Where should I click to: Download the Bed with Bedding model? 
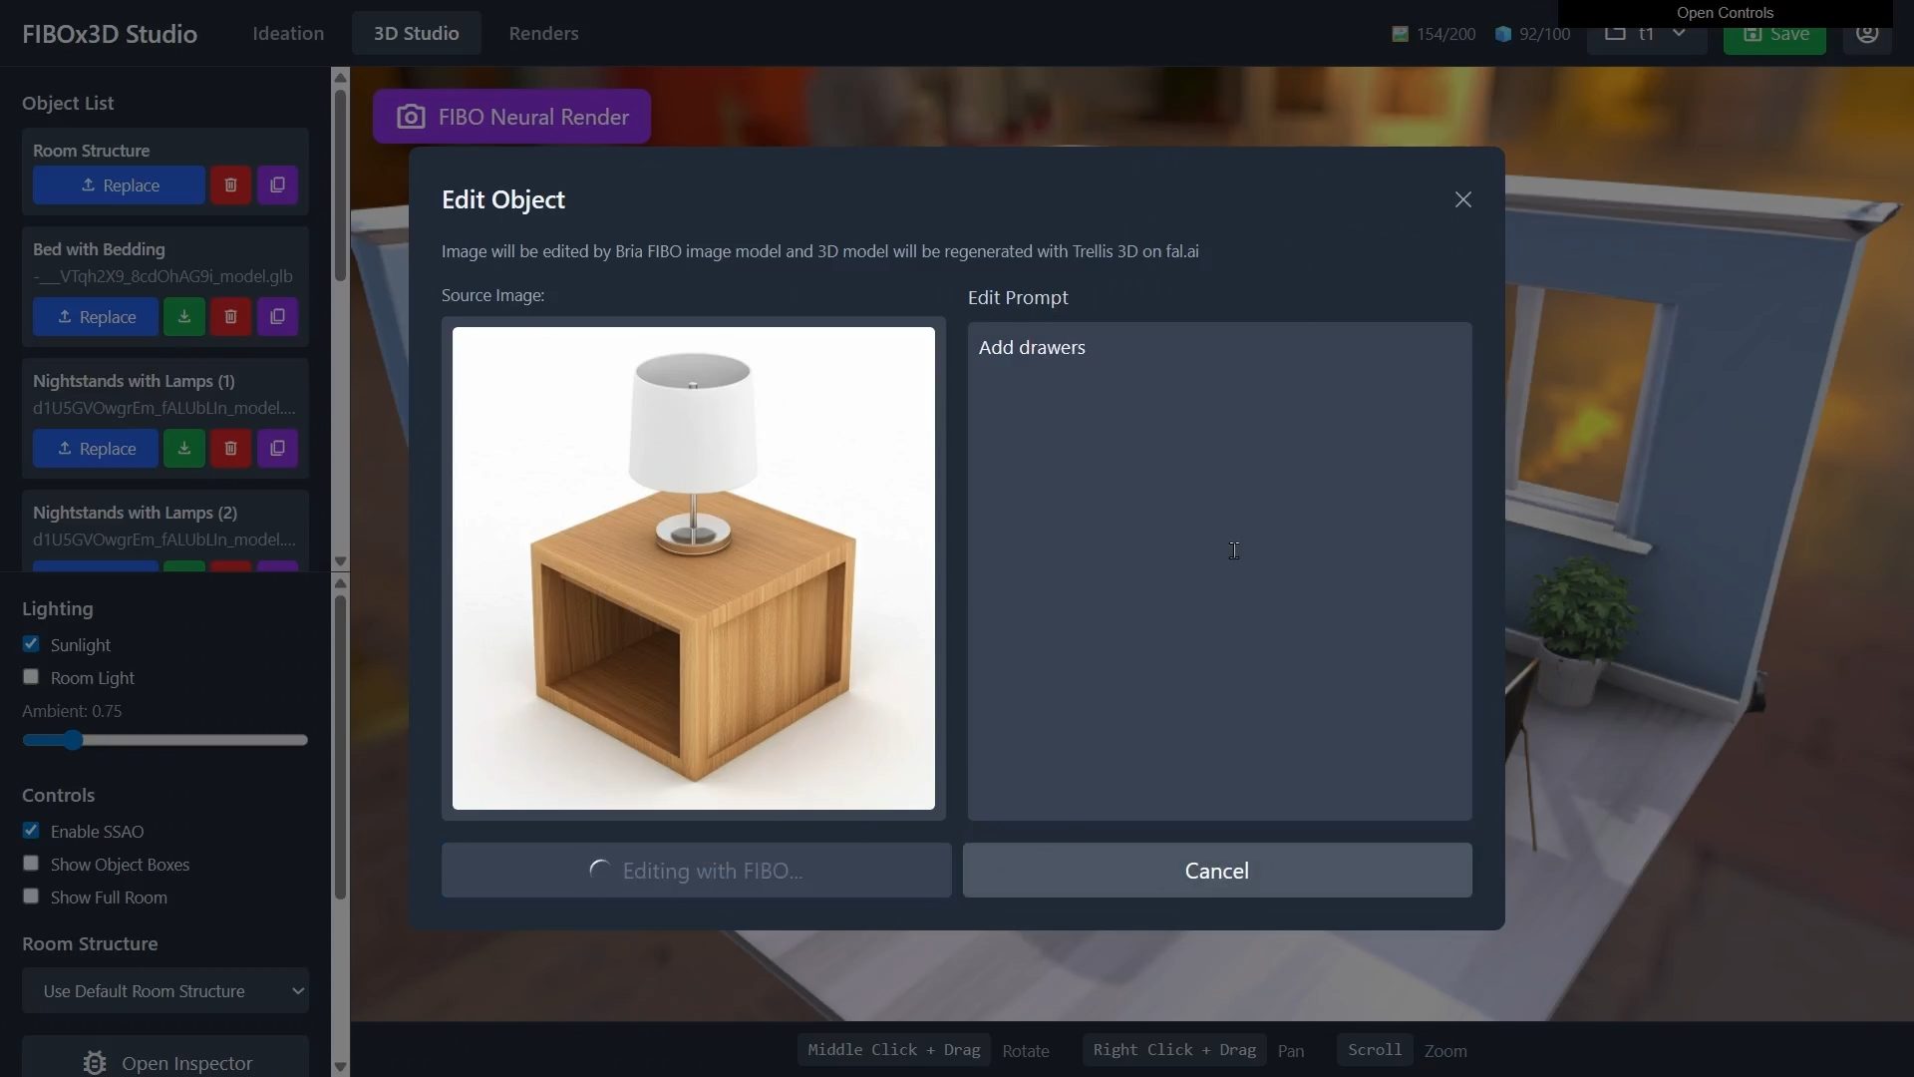click(x=184, y=317)
